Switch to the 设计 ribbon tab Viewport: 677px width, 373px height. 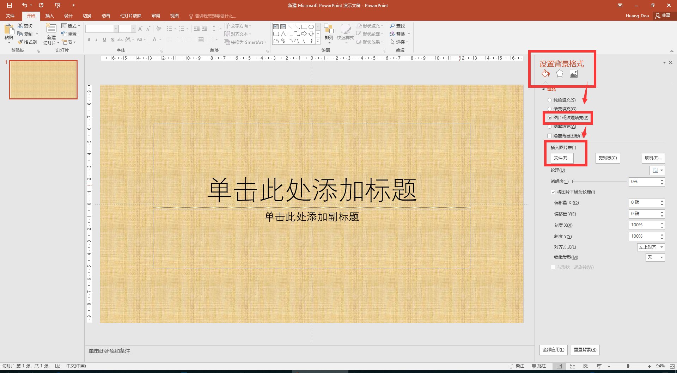pos(68,16)
